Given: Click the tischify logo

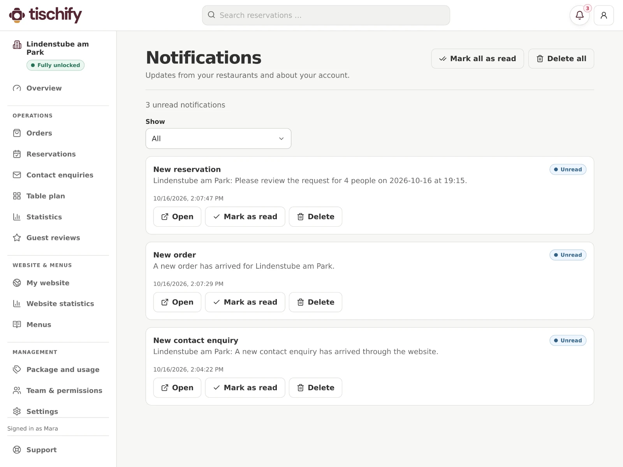Looking at the screenshot, I should [x=46, y=15].
